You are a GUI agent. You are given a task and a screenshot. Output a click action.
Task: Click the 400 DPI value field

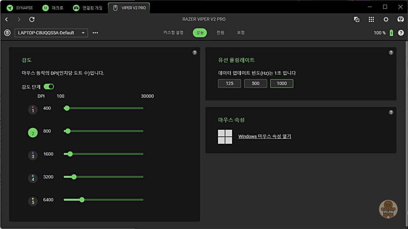tap(47, 108)
